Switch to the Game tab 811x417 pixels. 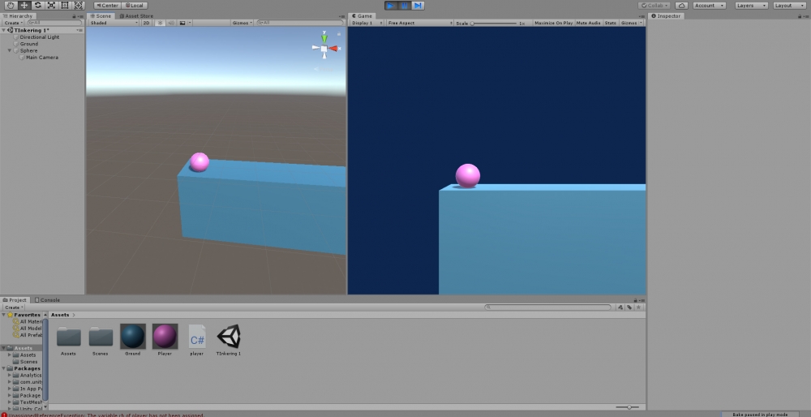coord(362,16)
